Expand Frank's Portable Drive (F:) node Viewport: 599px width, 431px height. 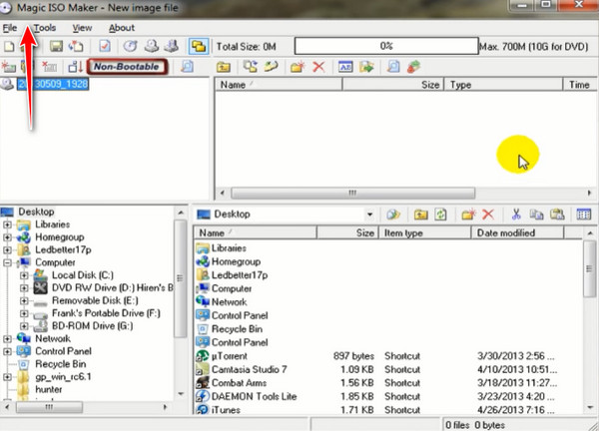(x=24, y=313)
